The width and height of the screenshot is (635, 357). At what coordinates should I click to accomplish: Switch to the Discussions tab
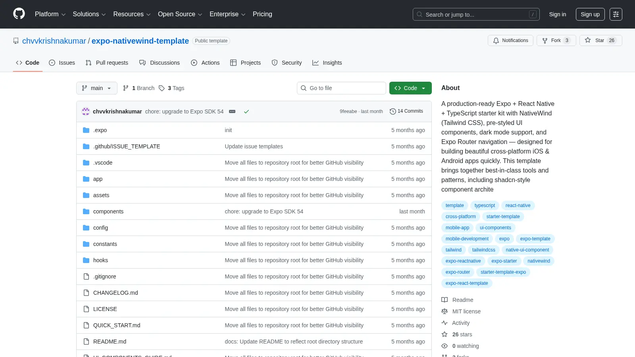[x=160, y=63]
